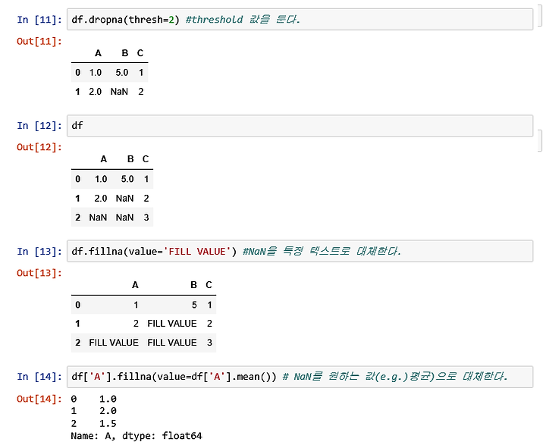
Task: Click the 1.5 value in Out[14] output
Action: coord(108,424)
